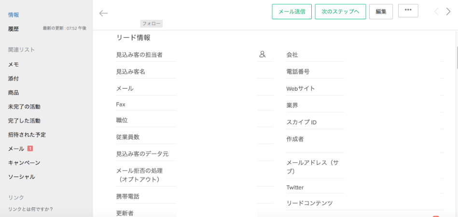
Task: Click the メール送信 button
Action: (292, 12)
